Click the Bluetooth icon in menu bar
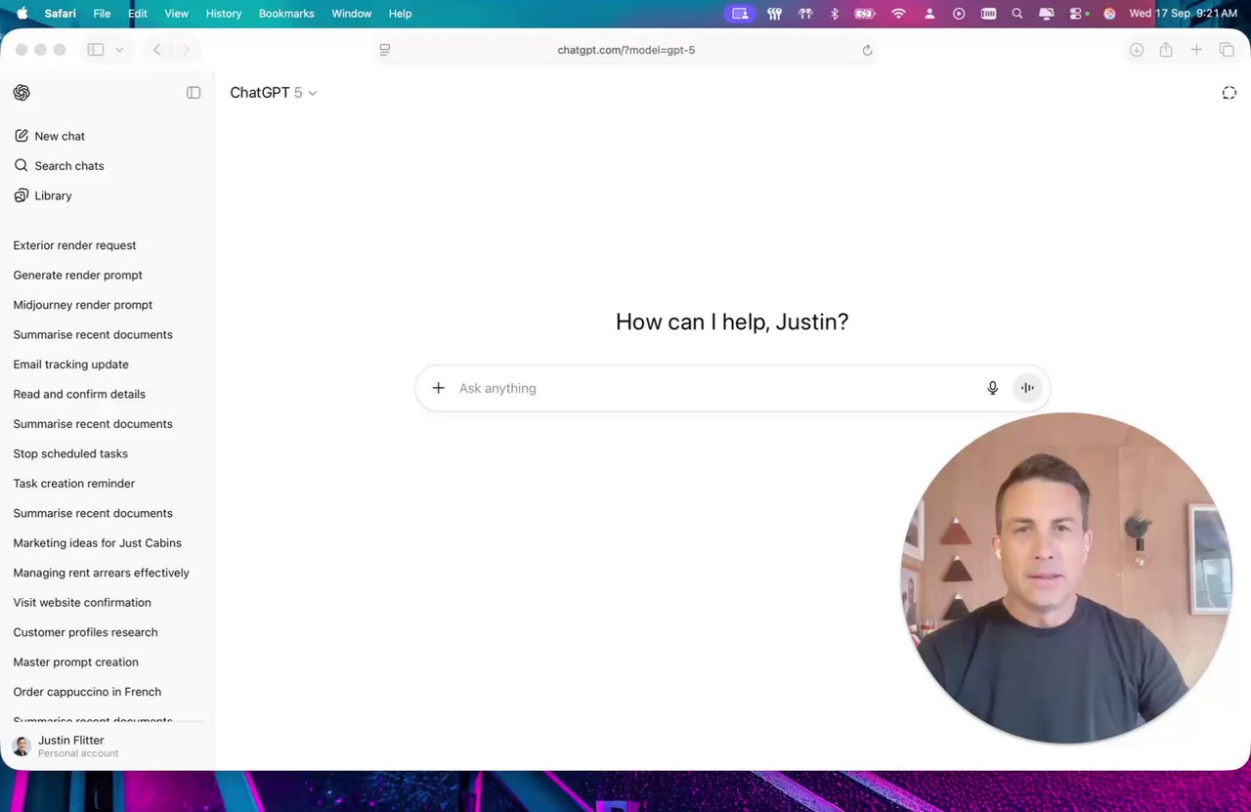 (835, 14)
